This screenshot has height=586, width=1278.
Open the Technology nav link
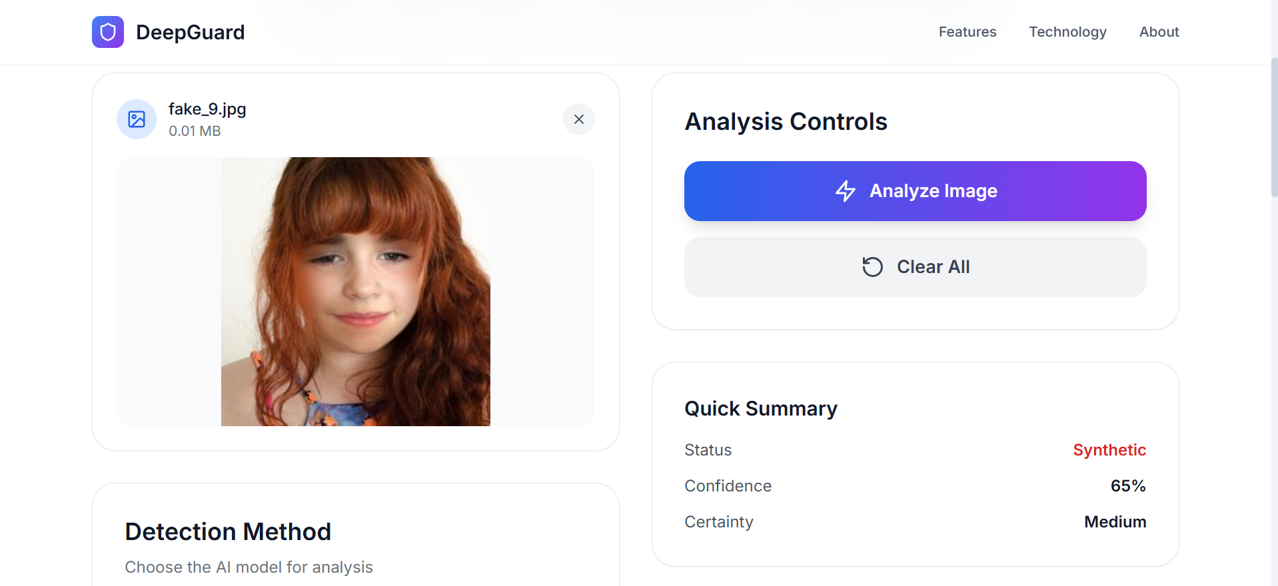pos(1067,32)
